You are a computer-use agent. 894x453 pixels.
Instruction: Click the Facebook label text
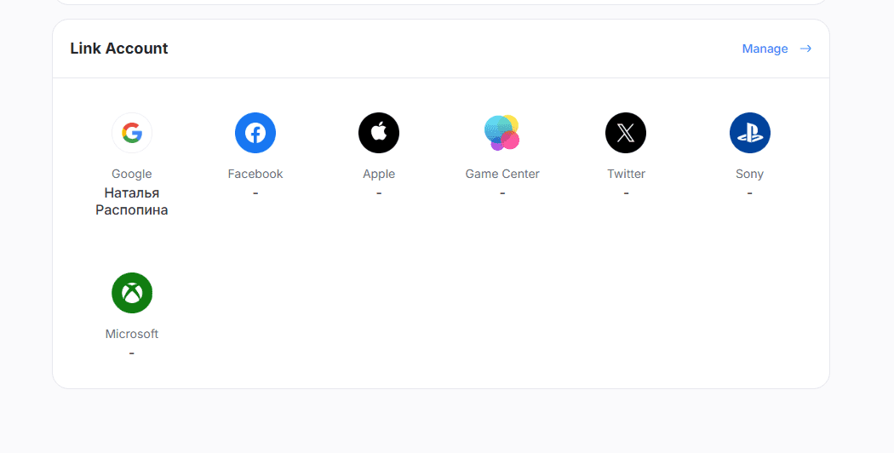[x=255, y=174]
